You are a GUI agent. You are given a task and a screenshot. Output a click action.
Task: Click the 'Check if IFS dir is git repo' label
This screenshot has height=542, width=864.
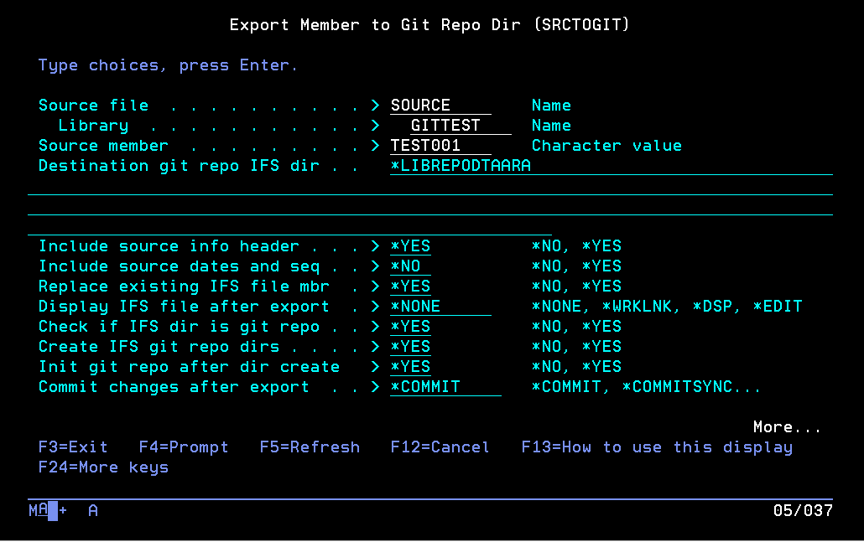[x=179, y=327]
